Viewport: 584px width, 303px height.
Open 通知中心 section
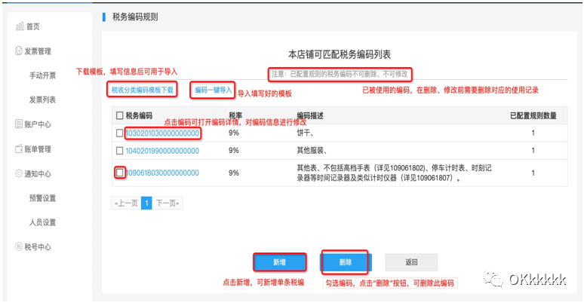pyautogui.click(x=38, y=173)
